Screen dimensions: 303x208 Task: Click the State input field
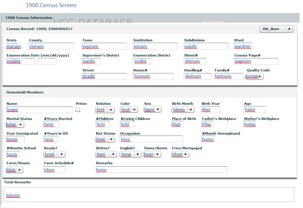tap(12, 47)
